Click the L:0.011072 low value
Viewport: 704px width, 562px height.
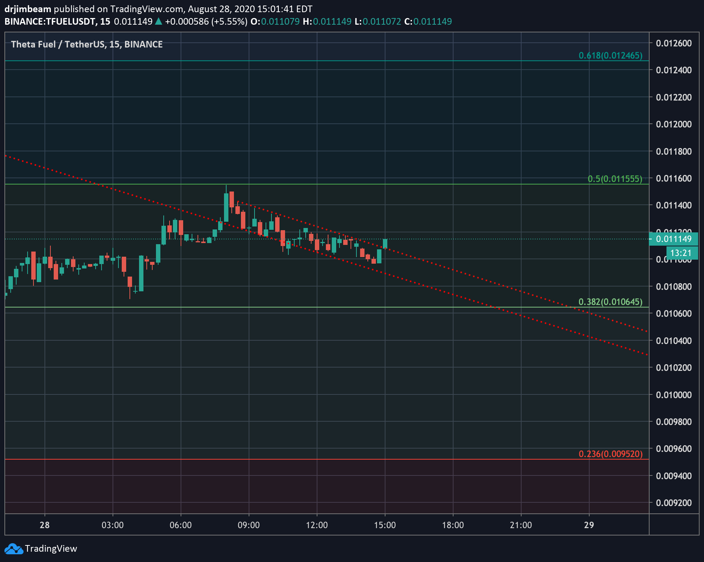378,21
